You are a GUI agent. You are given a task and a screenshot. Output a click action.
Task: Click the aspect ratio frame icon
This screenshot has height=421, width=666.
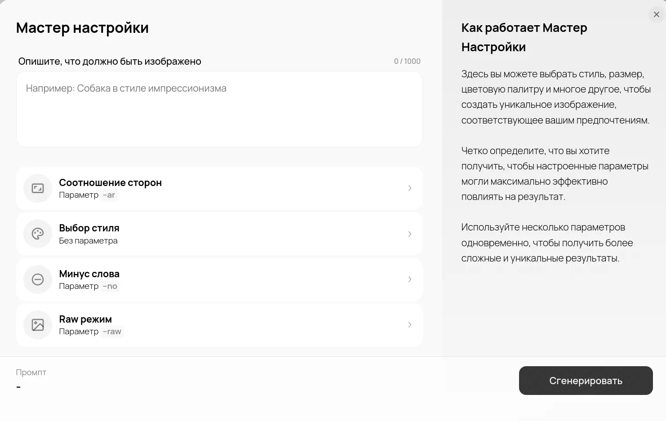(38, 188)
